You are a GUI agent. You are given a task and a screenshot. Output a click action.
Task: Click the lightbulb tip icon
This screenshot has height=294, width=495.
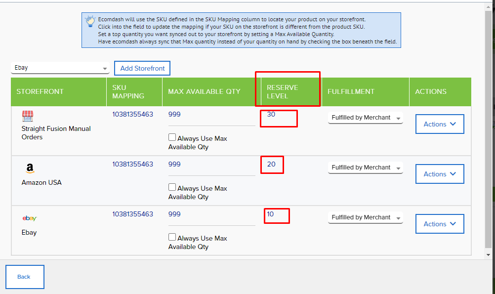pyautogui.click(x=90, y=21)
